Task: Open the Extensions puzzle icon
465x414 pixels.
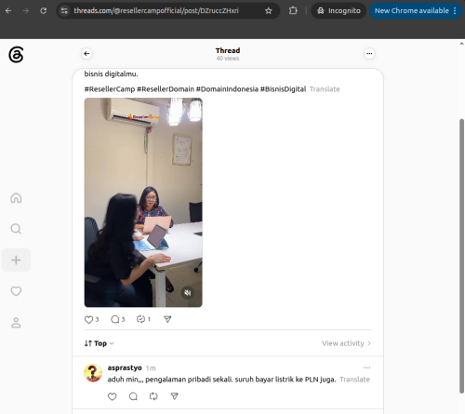Action: click(x=293, y=11)
